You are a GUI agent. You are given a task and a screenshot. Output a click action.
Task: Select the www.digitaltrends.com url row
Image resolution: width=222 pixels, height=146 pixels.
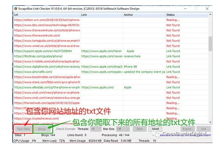47,67
